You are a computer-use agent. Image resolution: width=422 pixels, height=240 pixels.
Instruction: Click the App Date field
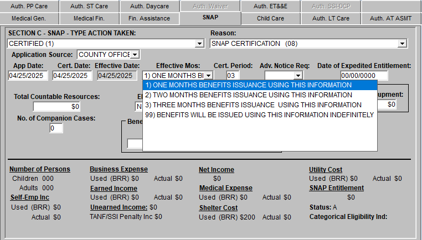[x=28, y=76]
